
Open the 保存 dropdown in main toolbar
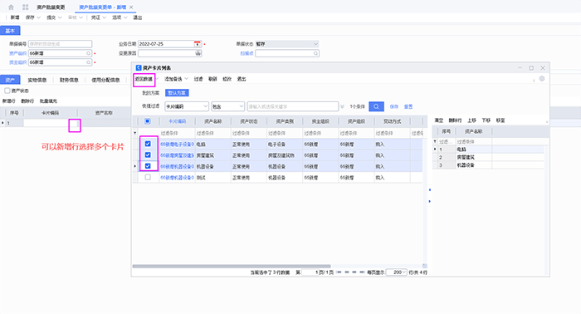point(38,17)
